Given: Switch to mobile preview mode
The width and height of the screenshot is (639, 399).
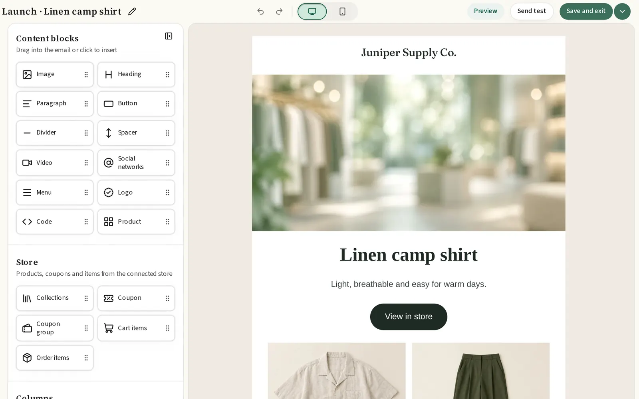Looking at the screenshot, I should [x=342, y=12].
